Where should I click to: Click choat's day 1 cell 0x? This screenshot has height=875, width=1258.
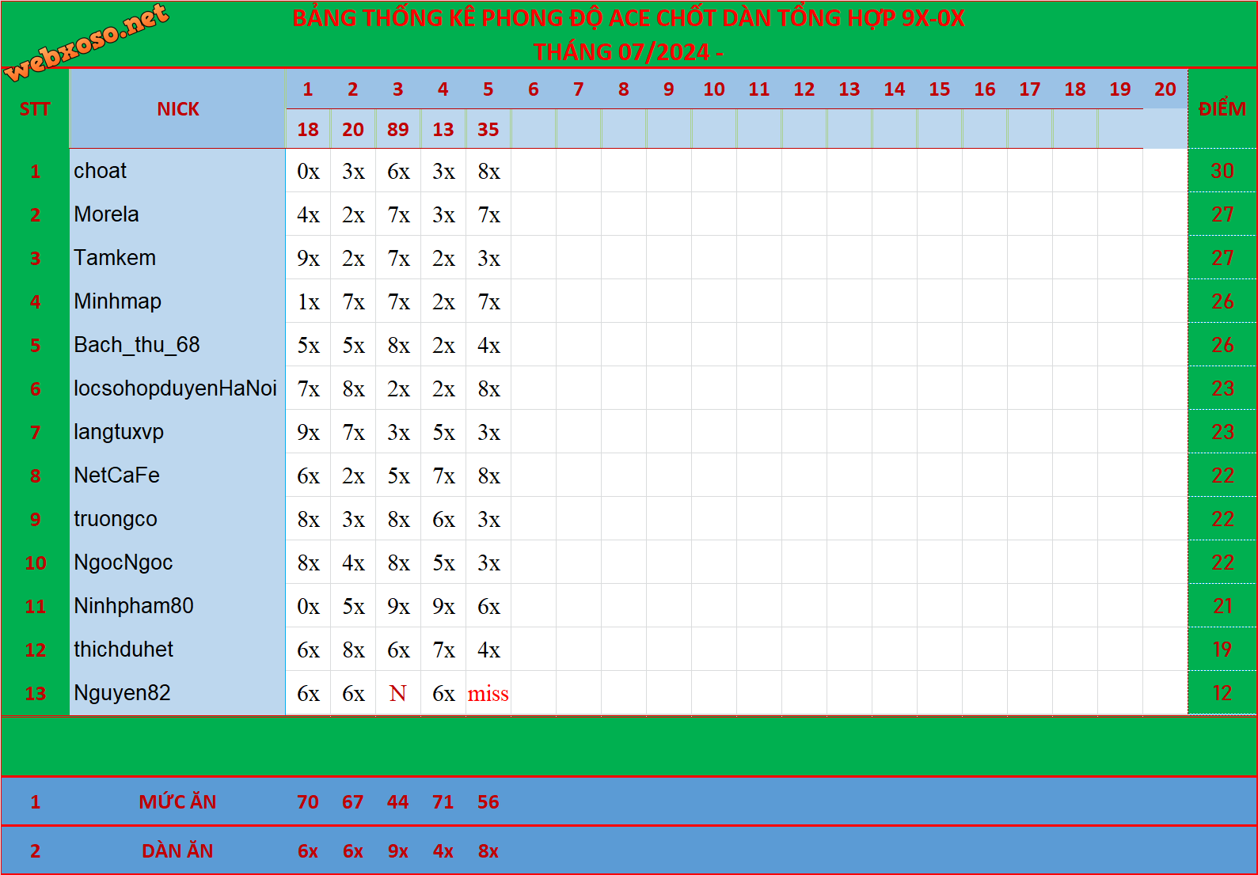tap(308, 171)
